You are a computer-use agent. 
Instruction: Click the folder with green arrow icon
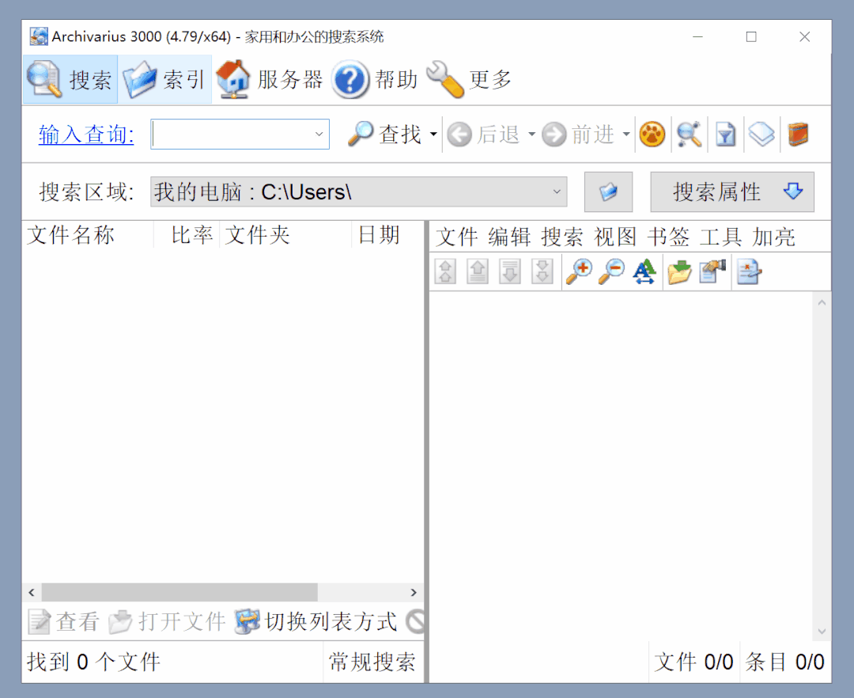pyautogui.click(x=680, y=271)
